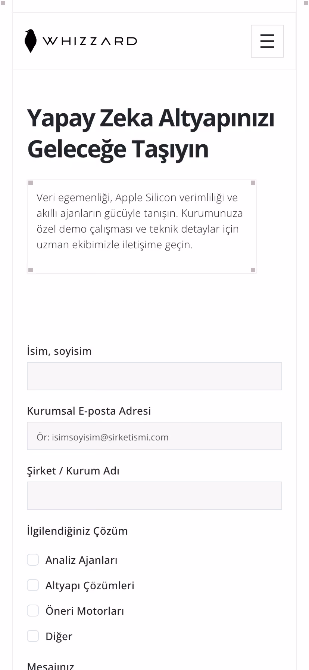
Task: Click the black bird logo icon
Action: [31, 41]
